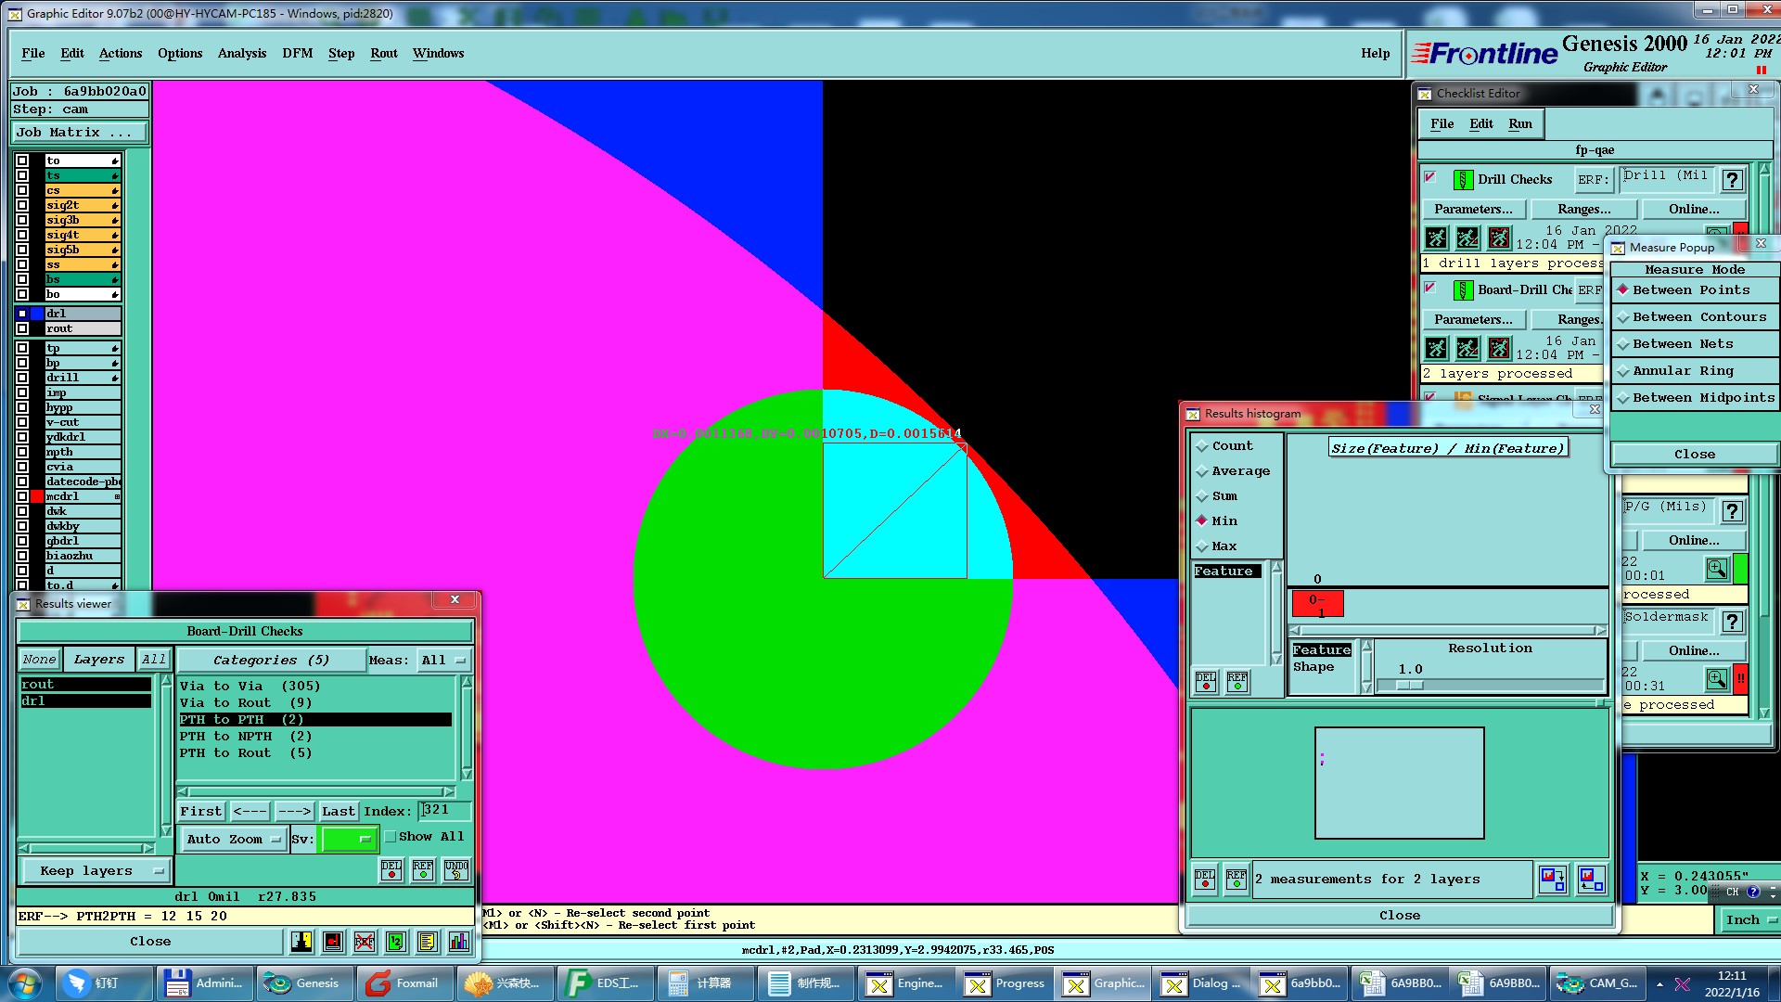Open the Analysis menu

pyautogui.click(x=241, y=54)
